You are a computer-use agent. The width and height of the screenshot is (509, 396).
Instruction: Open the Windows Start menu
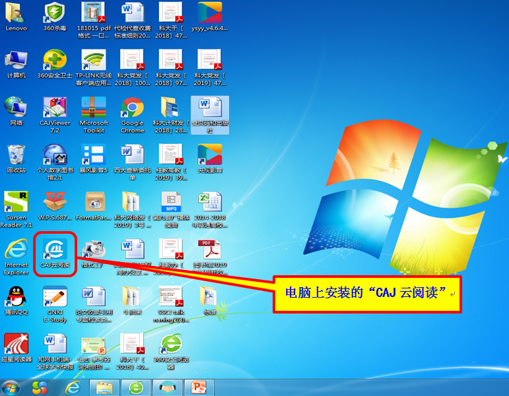tap(11, 387)
